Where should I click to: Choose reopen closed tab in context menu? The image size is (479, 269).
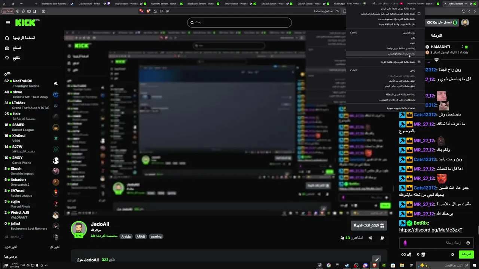385,95
